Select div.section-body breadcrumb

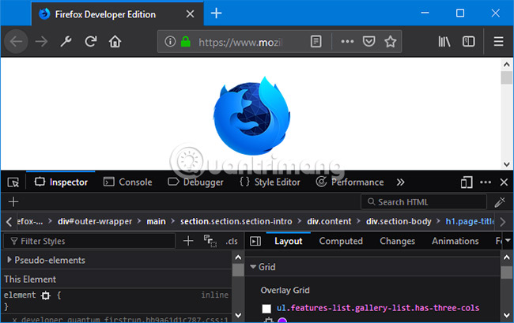coord(399,222)
